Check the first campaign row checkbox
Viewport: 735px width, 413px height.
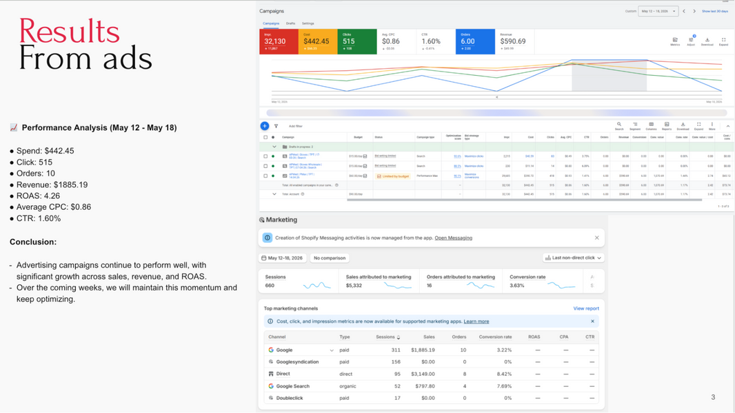(265, 156)
